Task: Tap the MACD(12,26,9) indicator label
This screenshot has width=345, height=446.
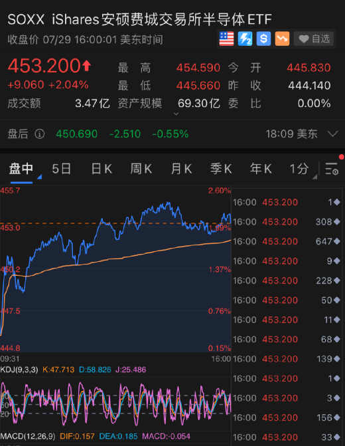Action: (28, 436)
